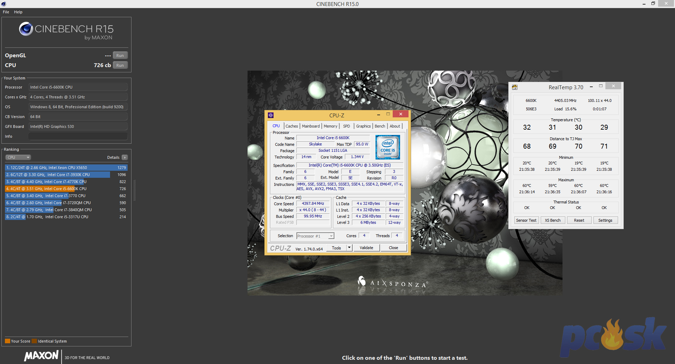The height and width of the screenshot is (364, 675).
Task: Select the Core i7-3770 ranking entry
Action: point(66,196)
